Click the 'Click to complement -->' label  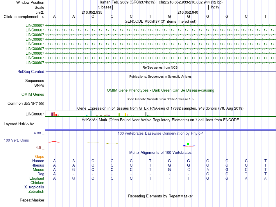[x=24, y=17]
